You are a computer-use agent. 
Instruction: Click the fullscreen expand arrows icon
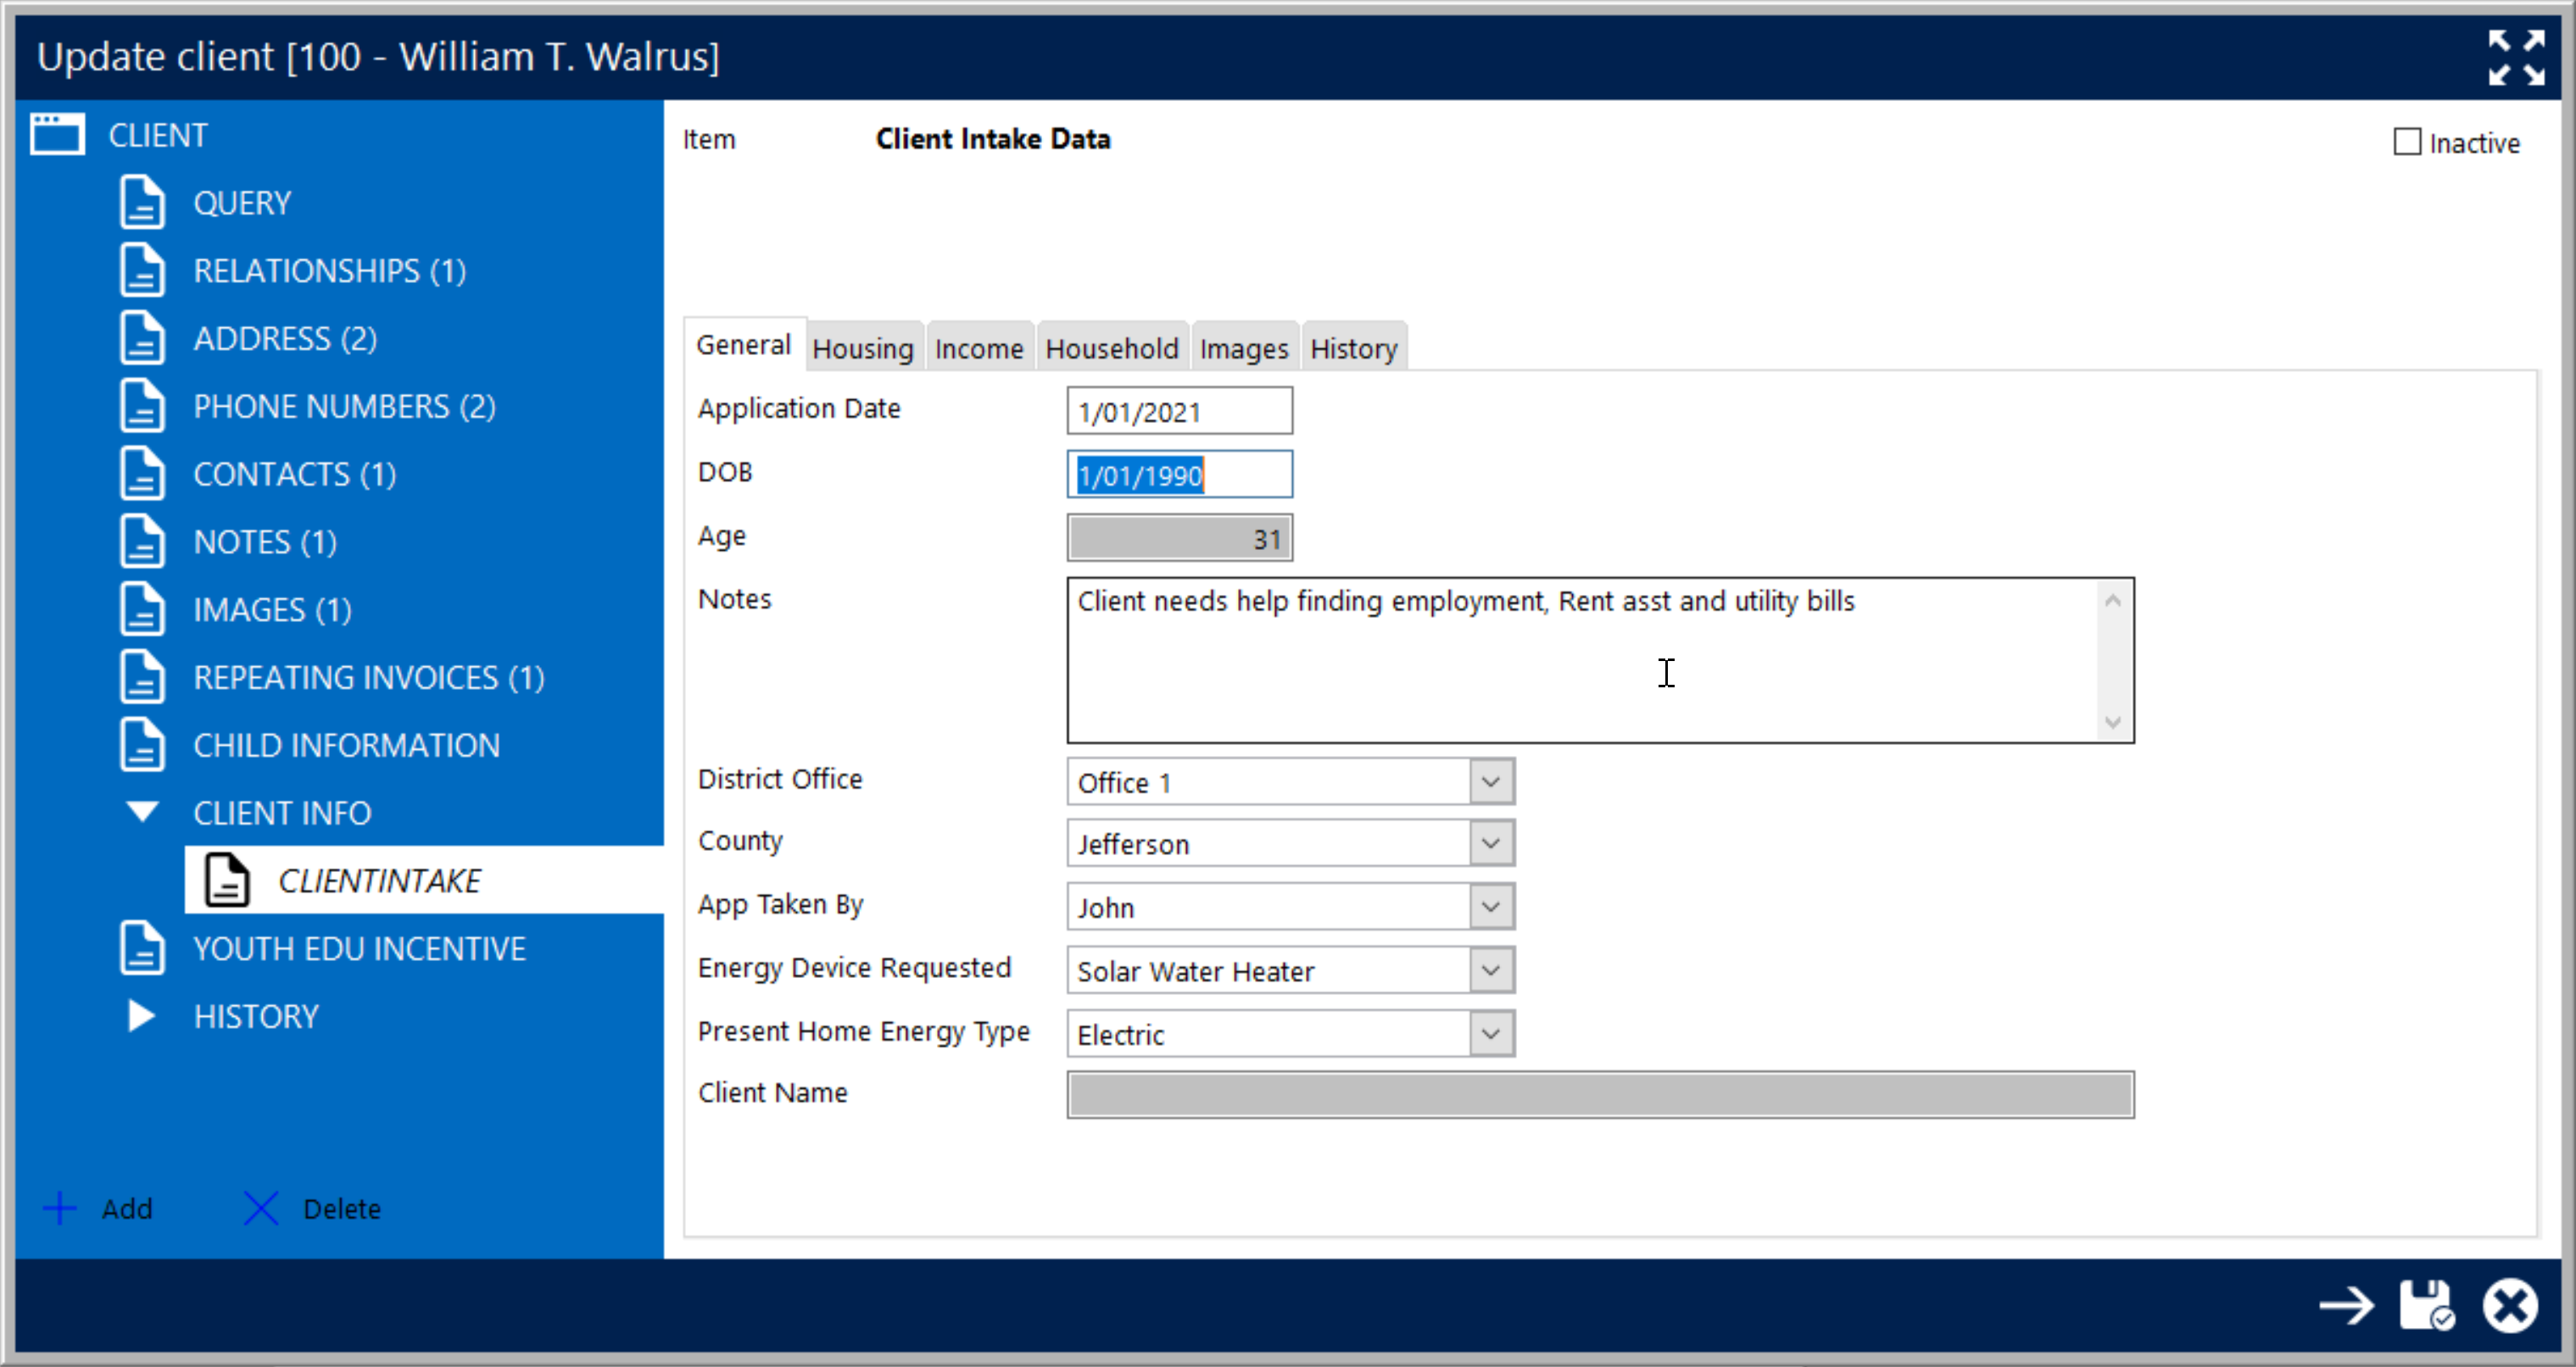tap(2516, 57)
